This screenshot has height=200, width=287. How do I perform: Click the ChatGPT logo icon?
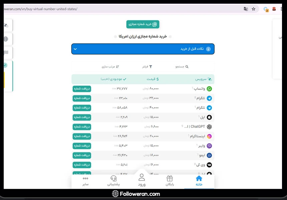pos(209,127)
